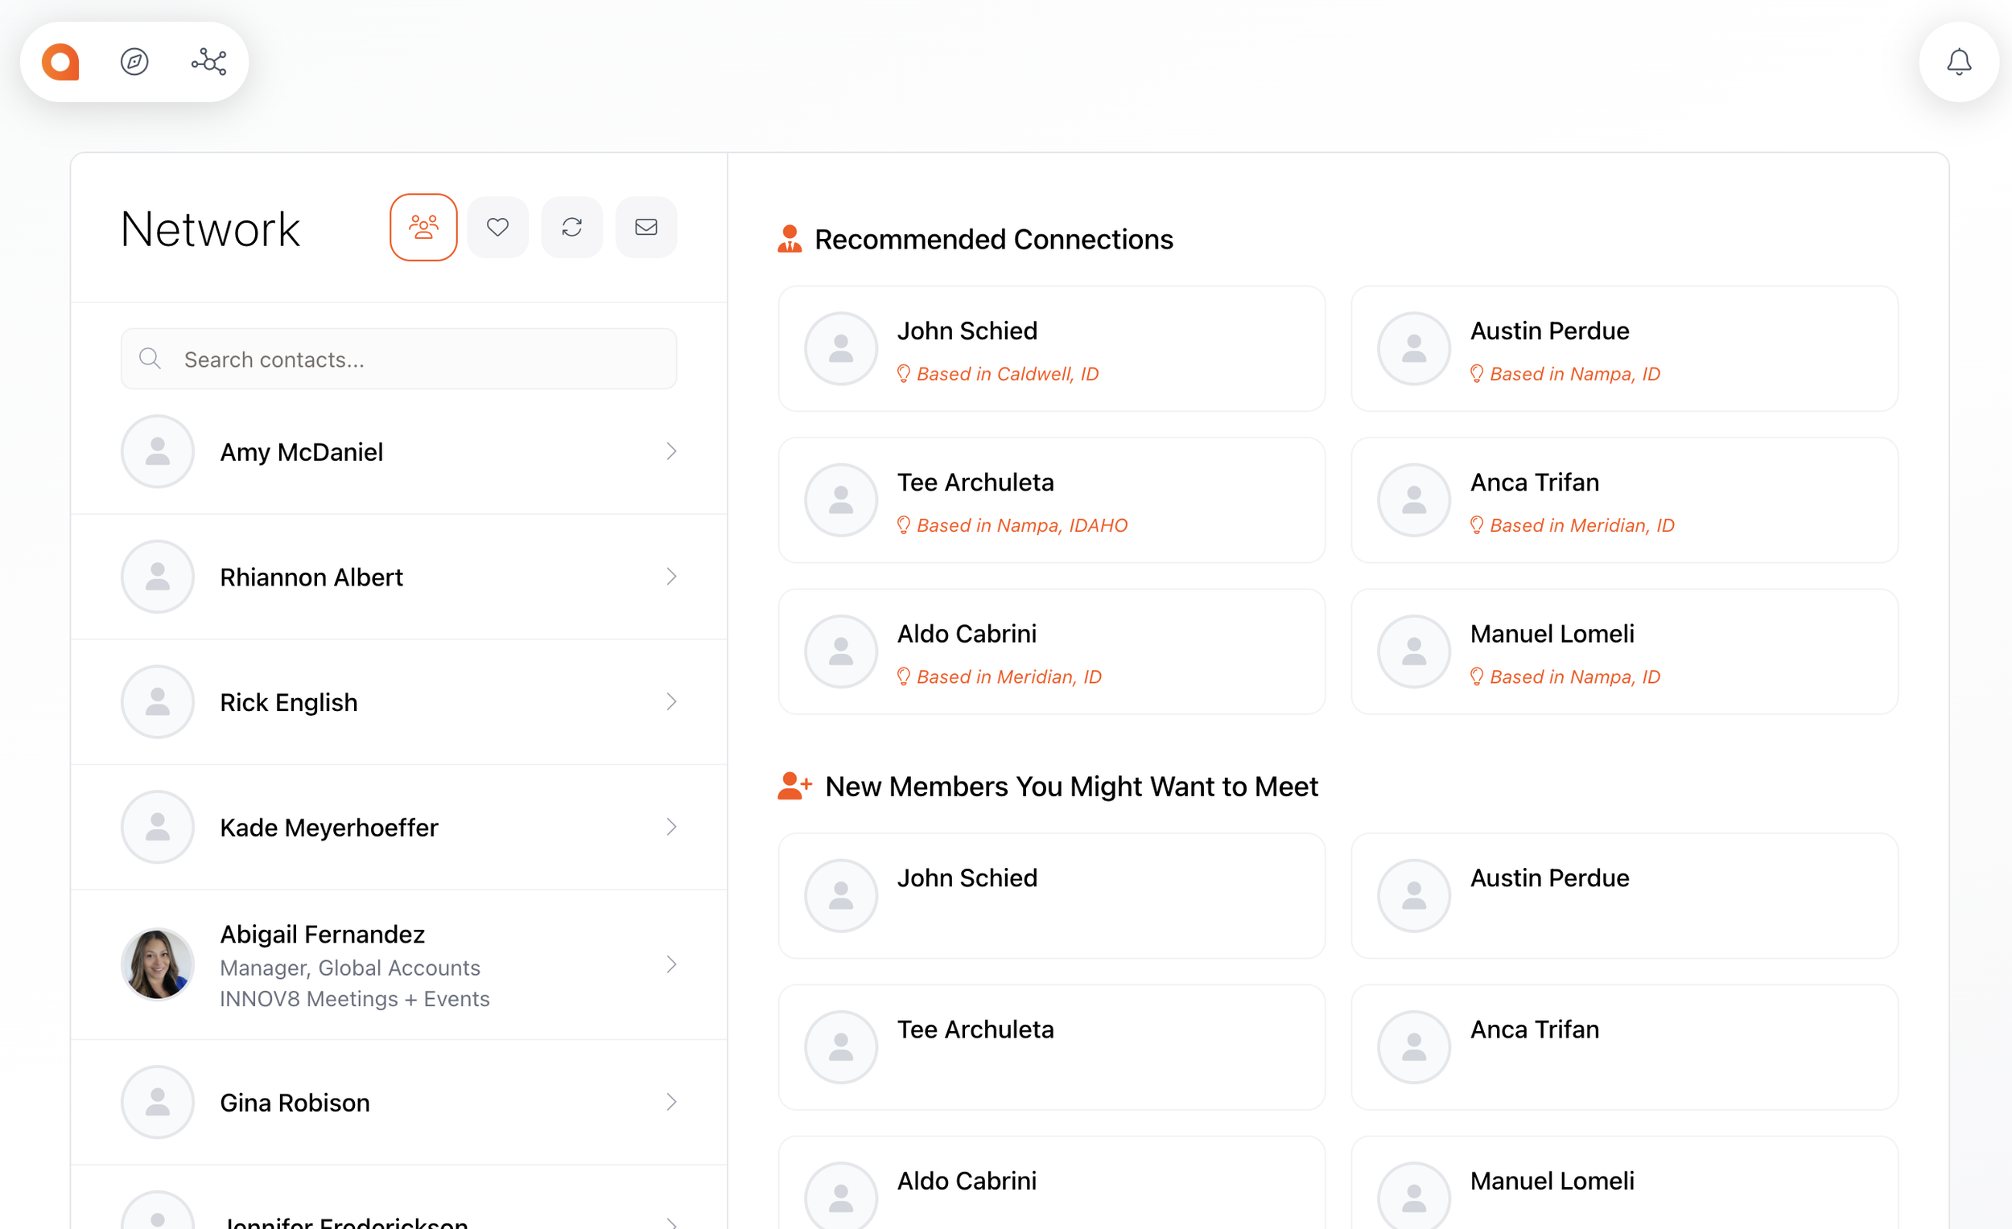Click the orange app logo icon

(60, 62)
